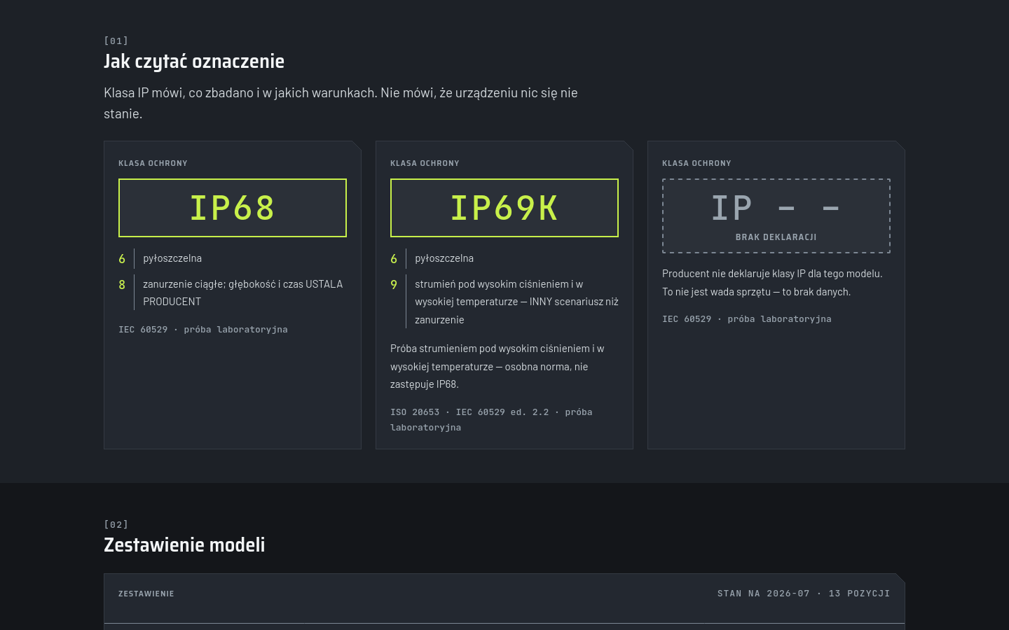Select the 'Zestawienie modeli' heading
The height and width of the screenshot is (630, 1009).
point(184,545)
